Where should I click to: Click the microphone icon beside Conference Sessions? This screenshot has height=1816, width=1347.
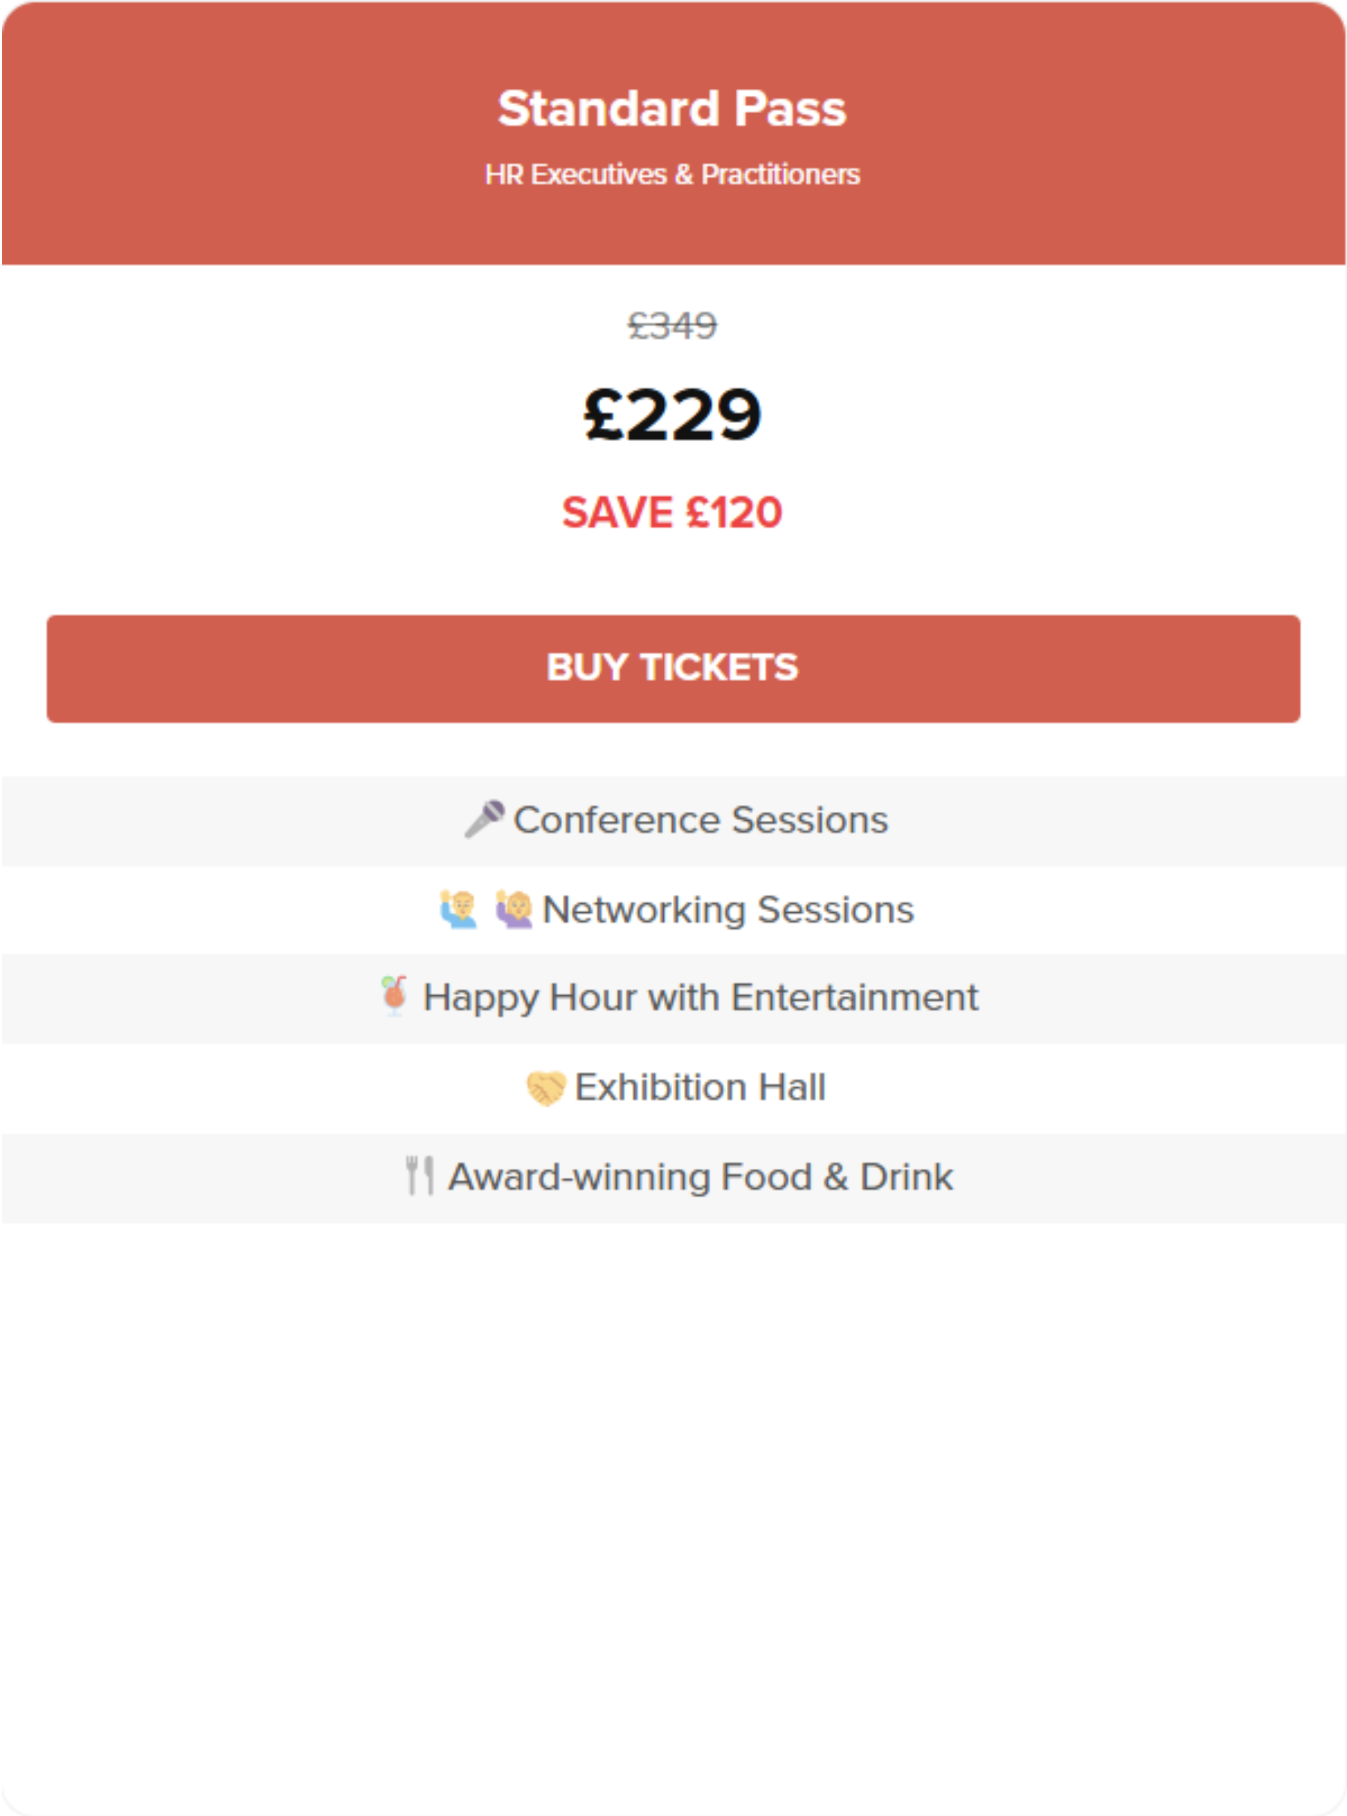pyautogui.click(x=484, y=818)
